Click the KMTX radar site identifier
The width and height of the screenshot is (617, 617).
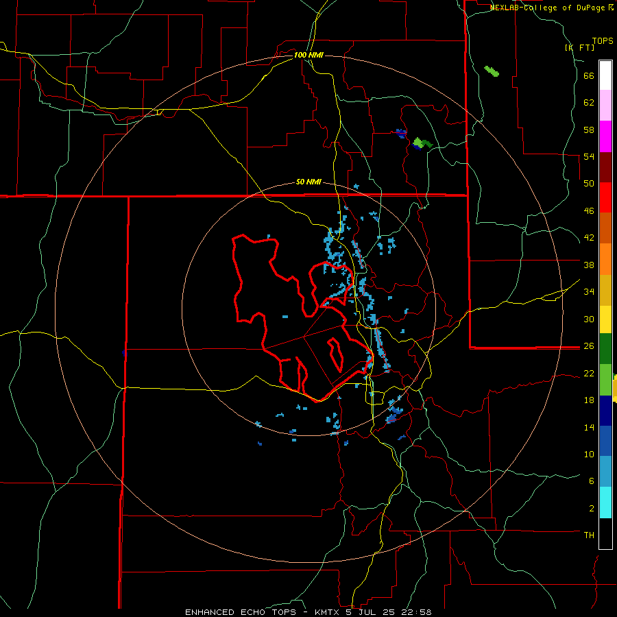tap(326, 612)
